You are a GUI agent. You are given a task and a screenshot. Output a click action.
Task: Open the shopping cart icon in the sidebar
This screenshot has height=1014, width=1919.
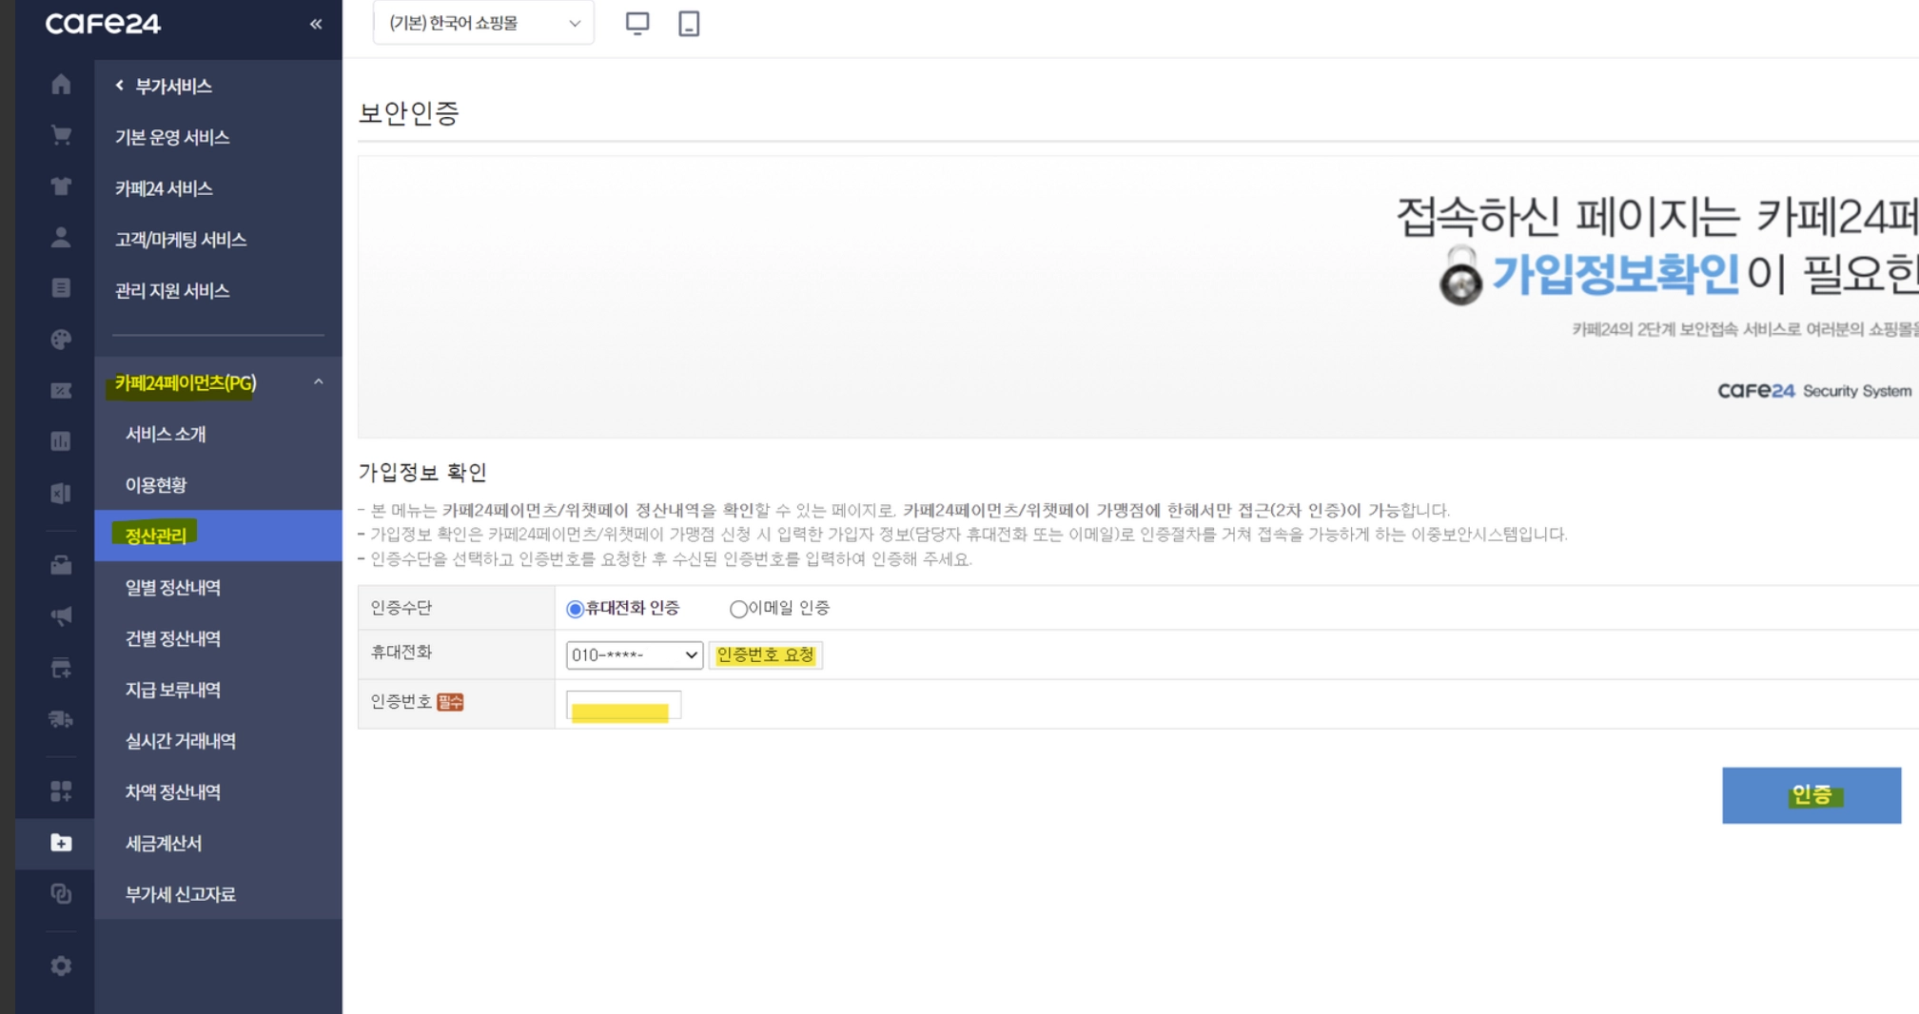click(61, 135)
